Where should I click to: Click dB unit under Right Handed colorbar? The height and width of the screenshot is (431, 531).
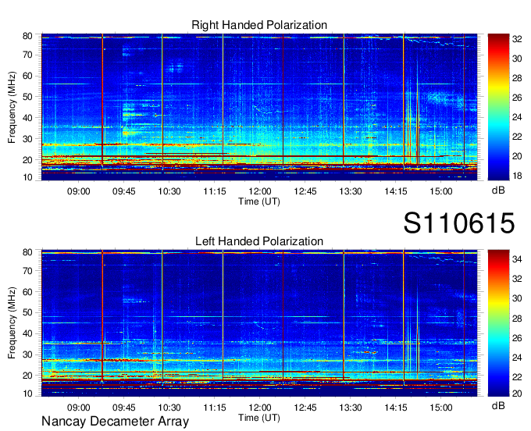[498, 191]
